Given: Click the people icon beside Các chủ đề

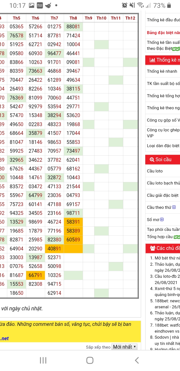Looking at the screenshot, I should coord(152,248).
